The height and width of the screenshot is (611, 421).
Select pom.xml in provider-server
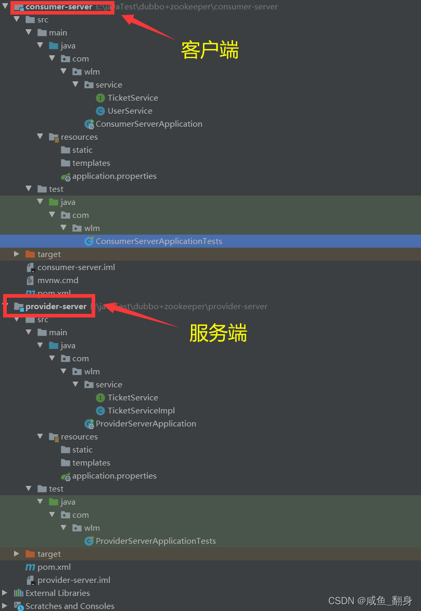click(x=54, y=567)
